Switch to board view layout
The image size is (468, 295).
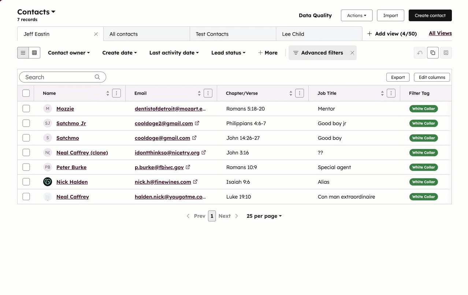(34, 52)
